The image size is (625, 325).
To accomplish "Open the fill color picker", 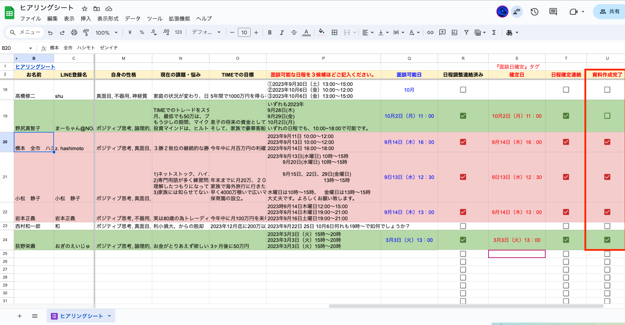I will point(321,32).
